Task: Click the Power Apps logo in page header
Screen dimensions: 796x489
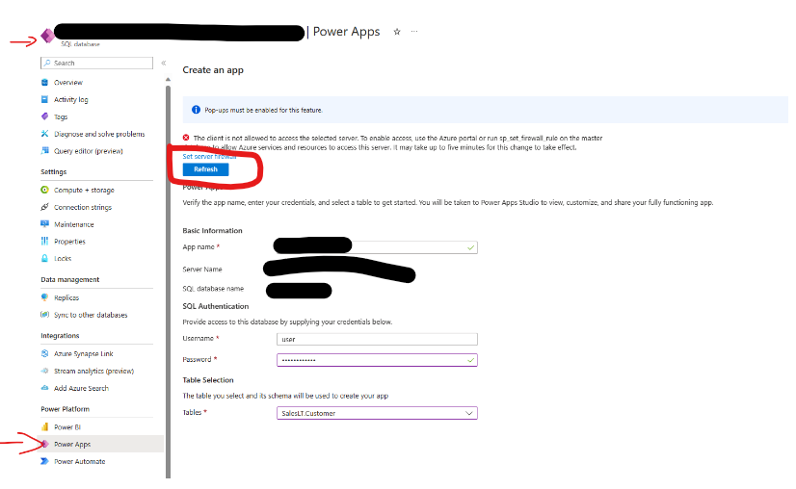Action: pyautogui.click(x=48, y=36)
